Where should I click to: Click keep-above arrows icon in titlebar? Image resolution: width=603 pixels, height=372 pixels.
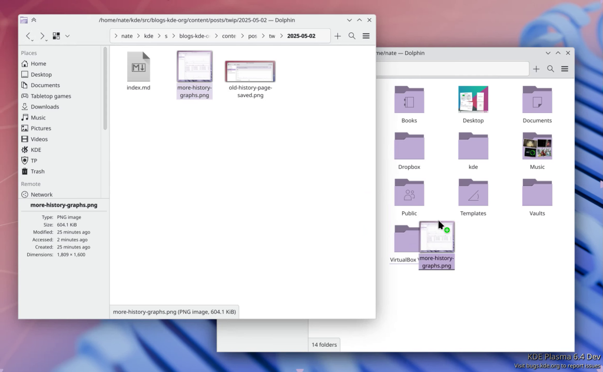[34, 20]
